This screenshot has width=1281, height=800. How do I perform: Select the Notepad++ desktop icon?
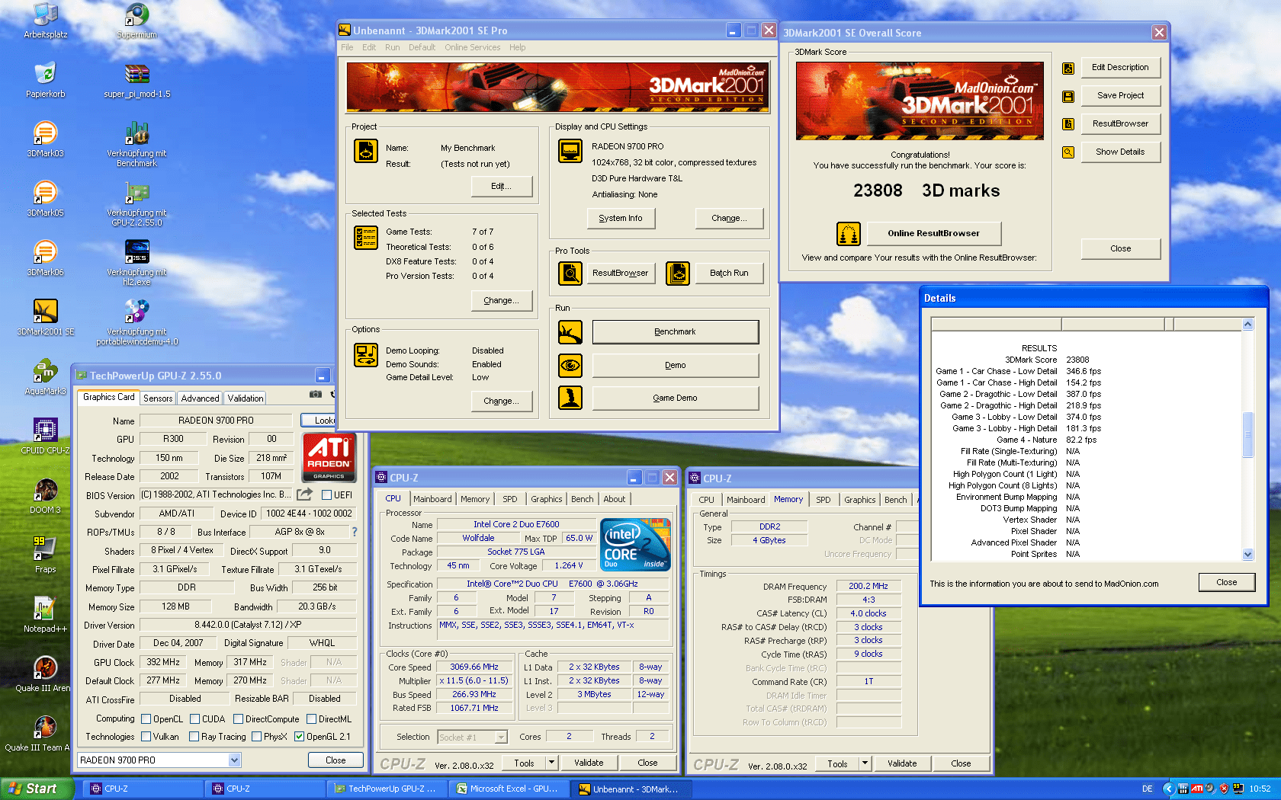click(45, 615)
